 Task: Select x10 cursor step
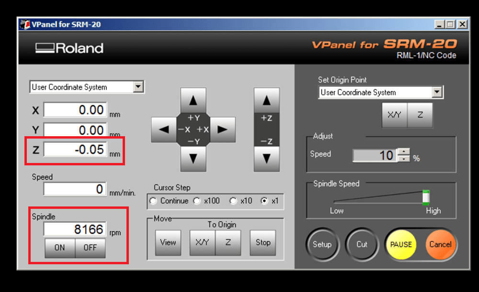233,201
